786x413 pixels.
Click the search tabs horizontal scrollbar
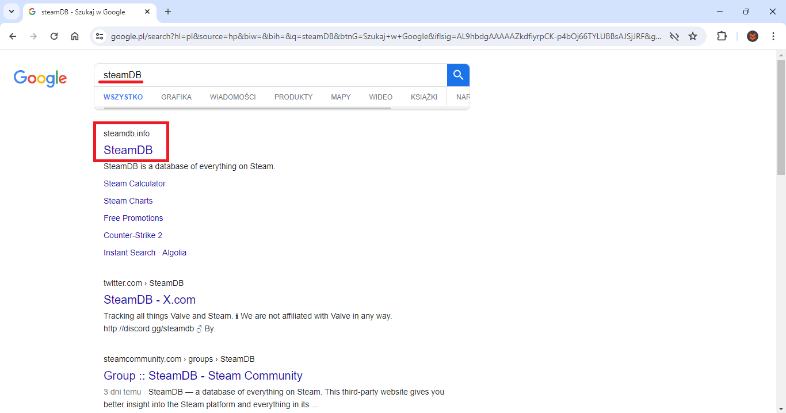click(x=247, y=108)
